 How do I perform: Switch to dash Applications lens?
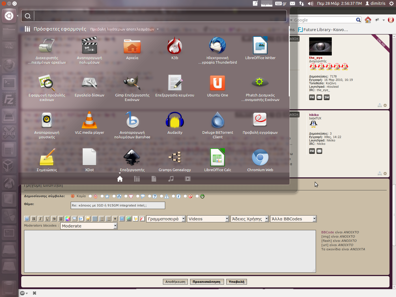point(137,179)
